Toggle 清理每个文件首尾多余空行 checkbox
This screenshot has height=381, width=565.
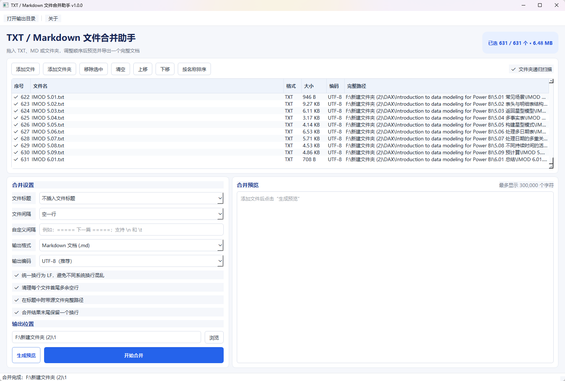point(118,288)
